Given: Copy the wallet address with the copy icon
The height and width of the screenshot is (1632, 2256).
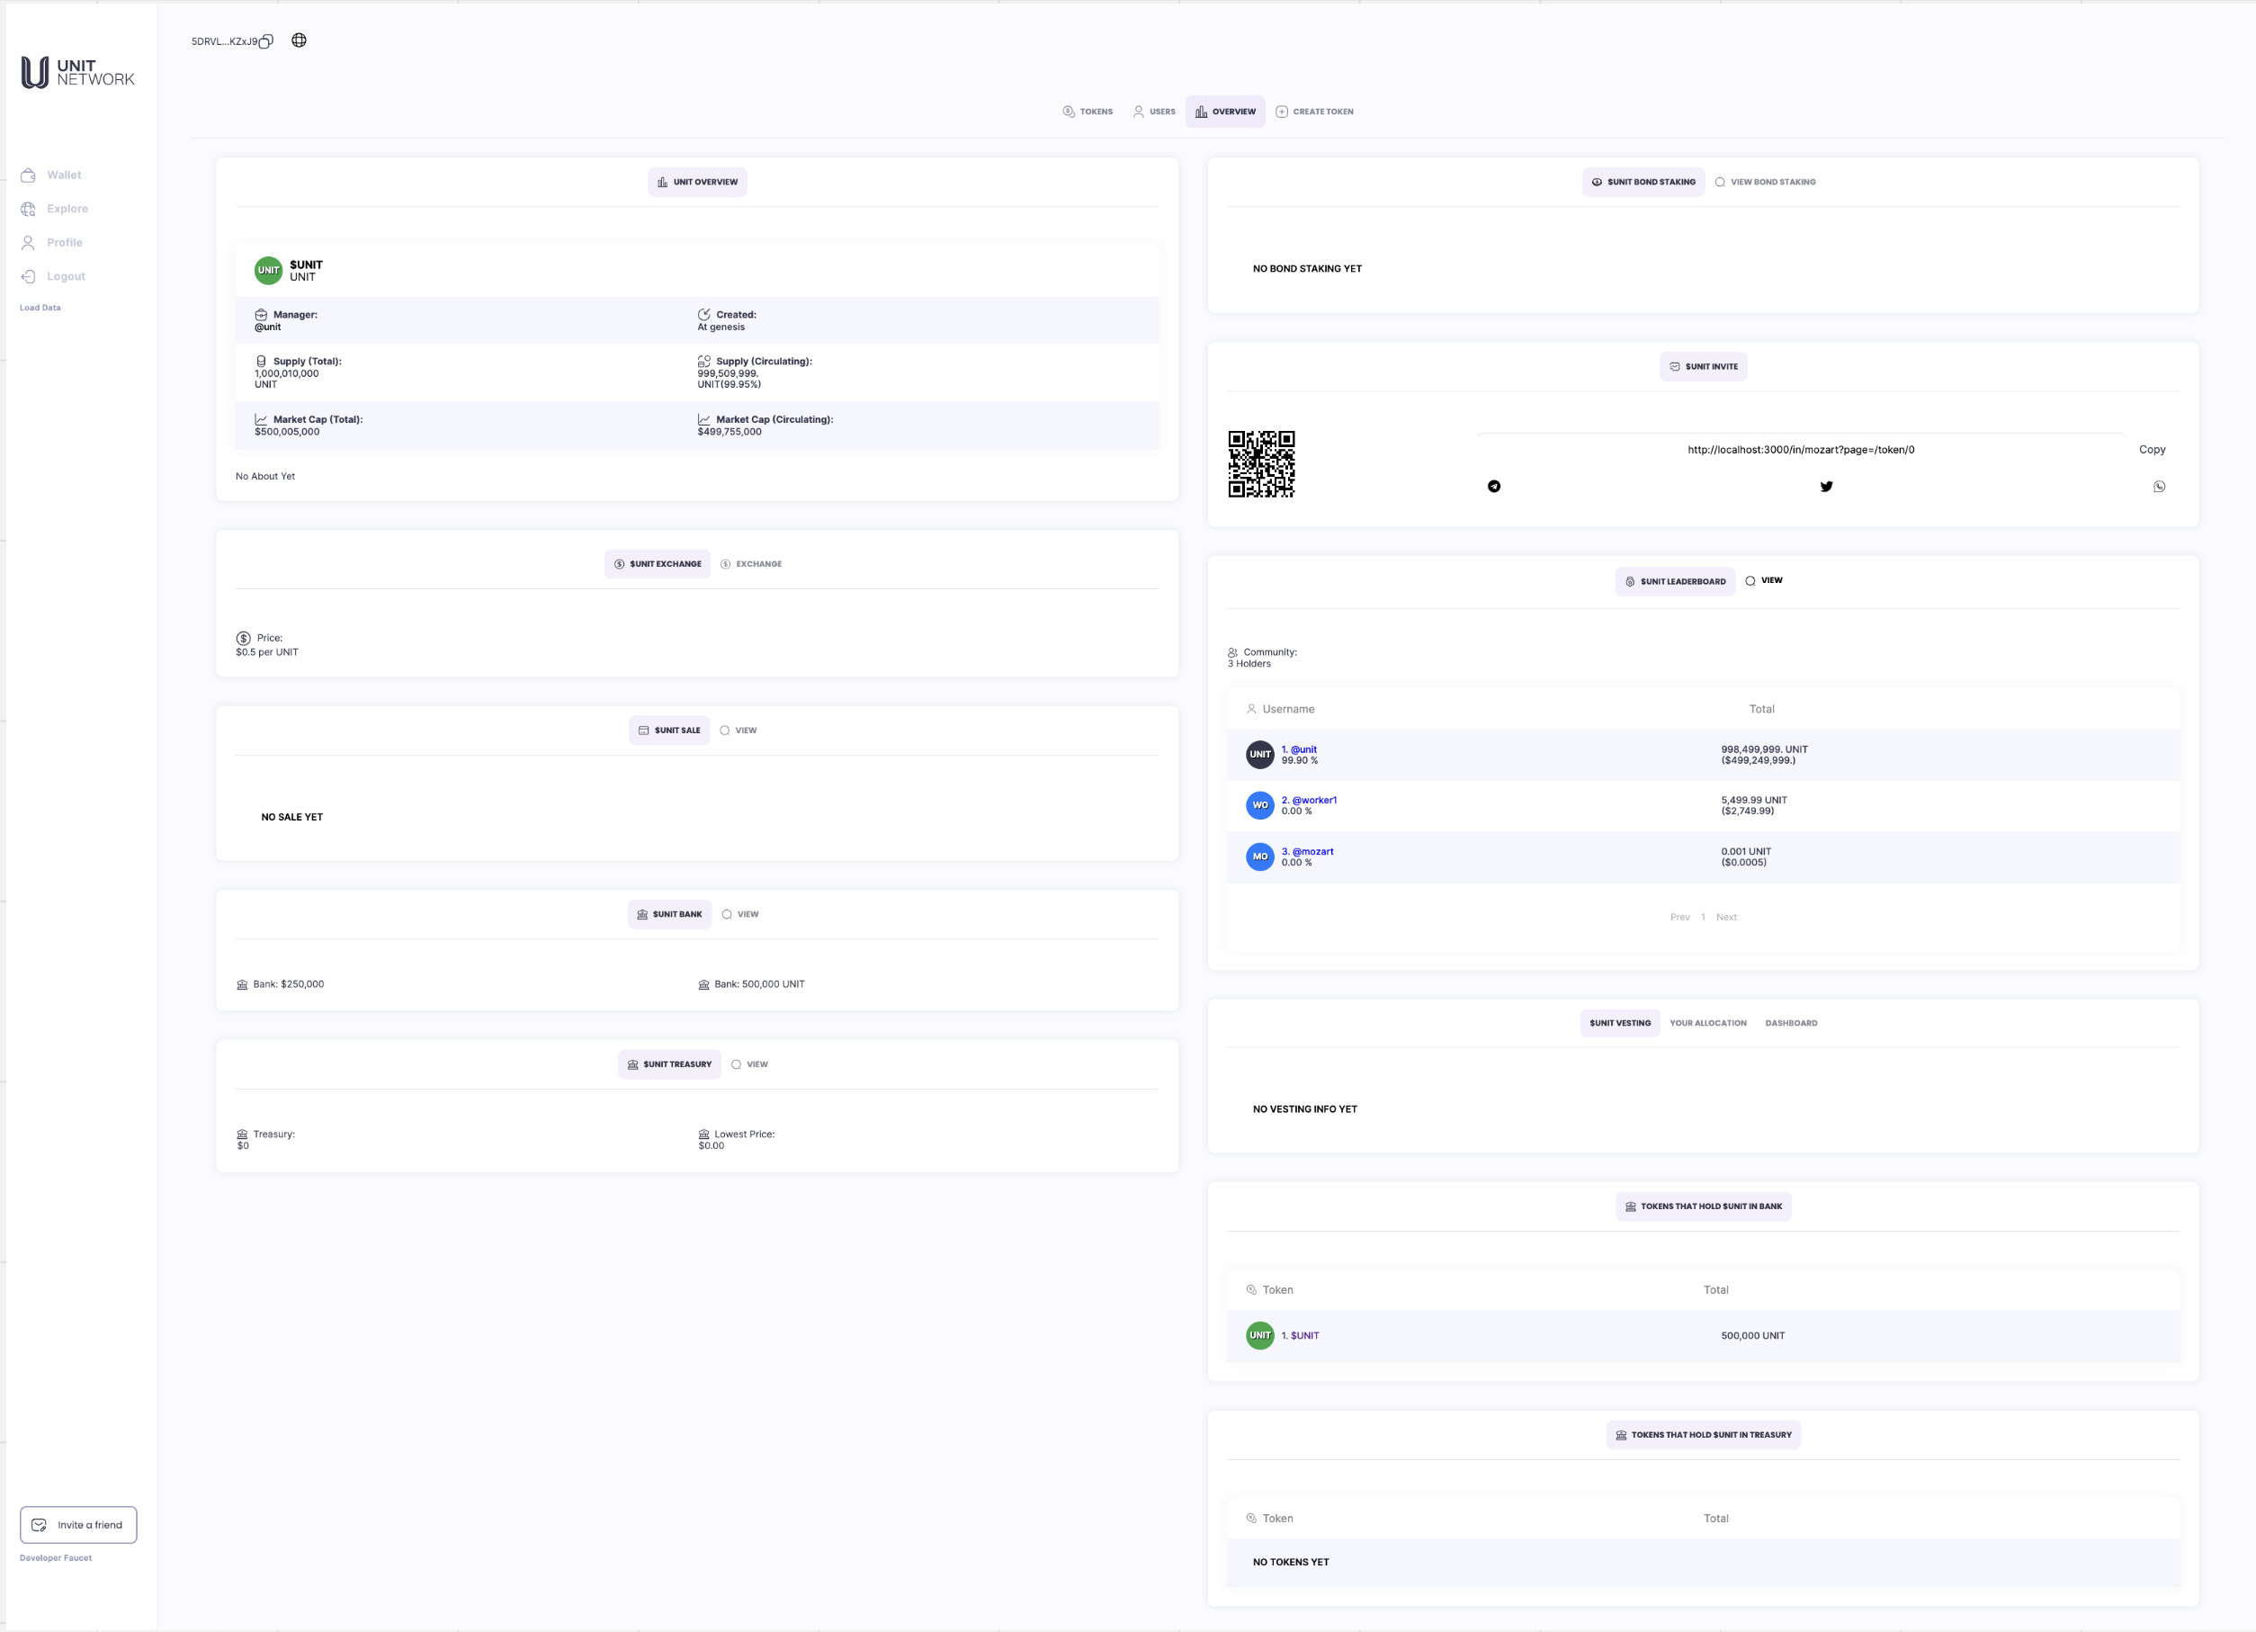Looking at the screenshot, I should pos(265,40).
